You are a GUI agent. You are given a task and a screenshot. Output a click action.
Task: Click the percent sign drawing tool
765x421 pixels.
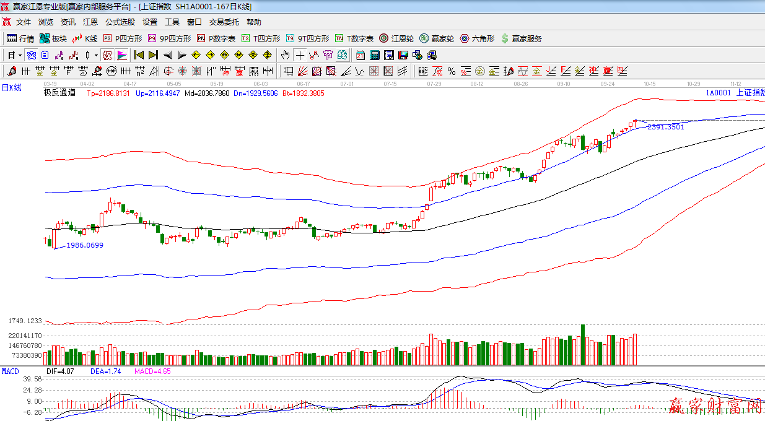click(451, 71)
